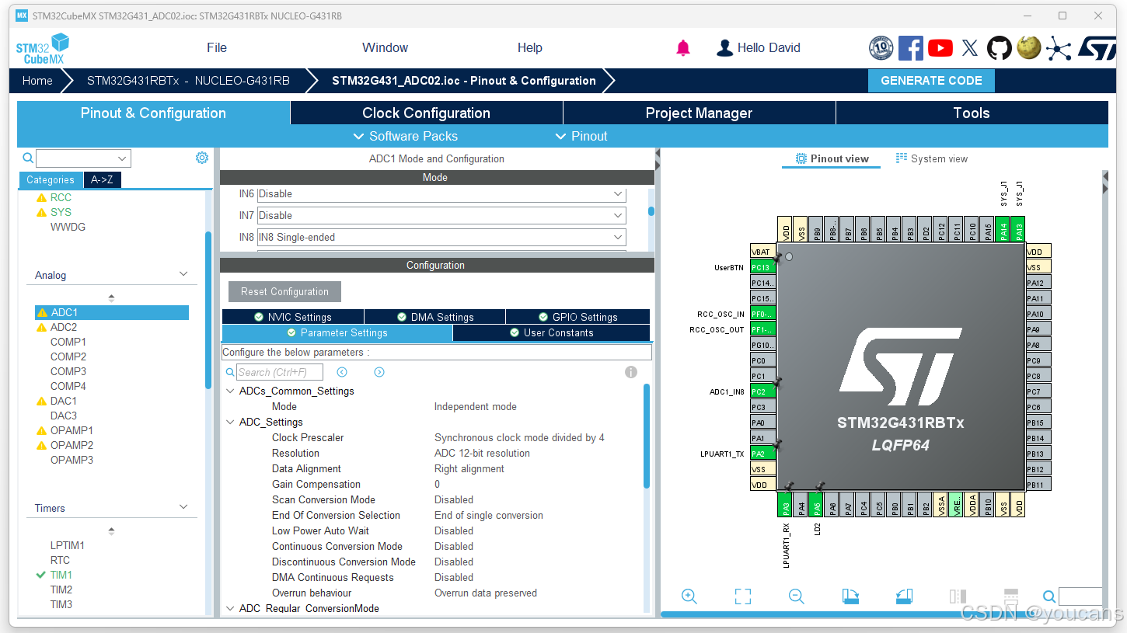1127x633 pixels.
Task: Click the STM32CubeMX logo
Action: [x=43, y=48]
